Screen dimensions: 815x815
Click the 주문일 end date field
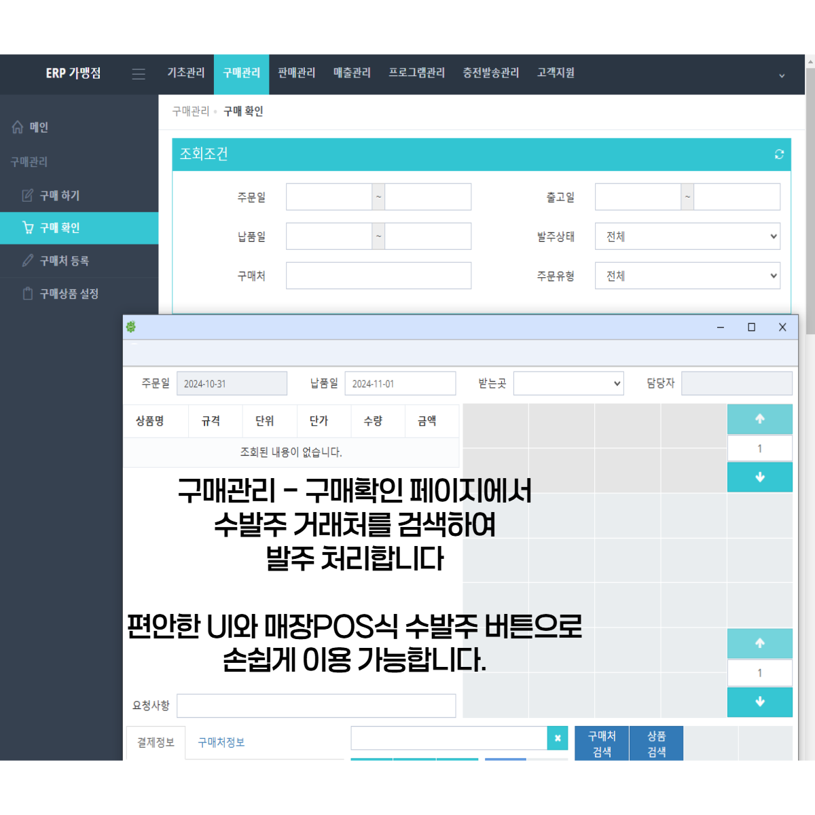point(428,197)
